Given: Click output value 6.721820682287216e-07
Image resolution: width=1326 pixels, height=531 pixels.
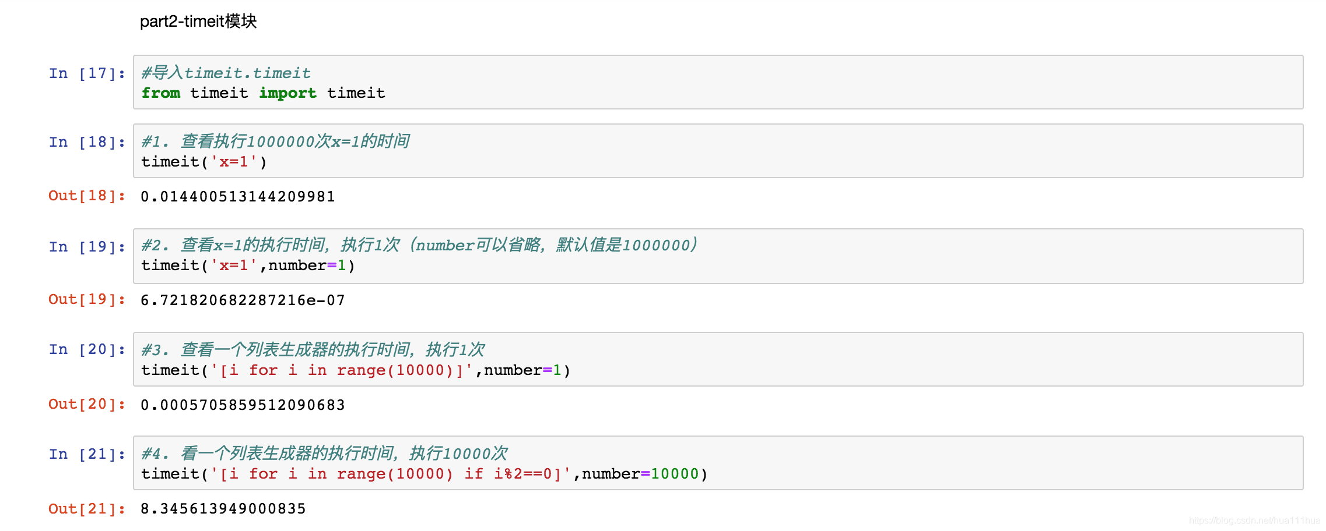Looking at the screenshot, I should [243, 300].
